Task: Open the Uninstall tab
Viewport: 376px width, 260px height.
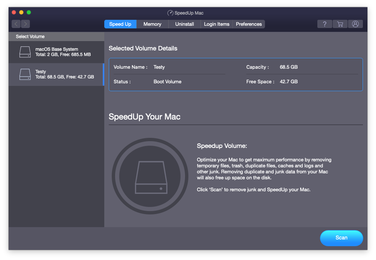Action: coord(184,24)
